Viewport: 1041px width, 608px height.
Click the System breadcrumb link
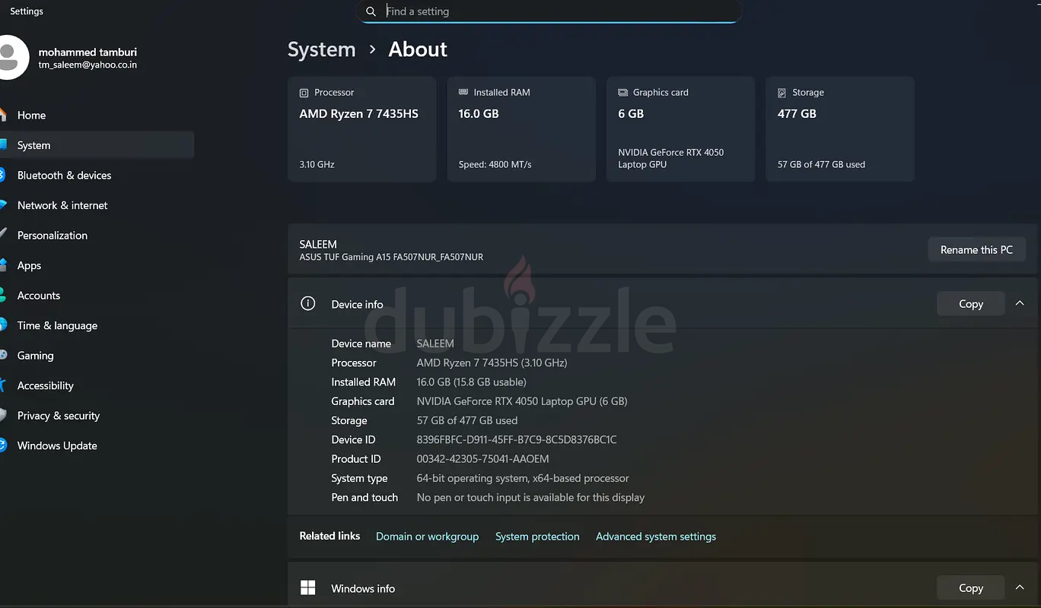pyautogui.click(x=321, y=49)
